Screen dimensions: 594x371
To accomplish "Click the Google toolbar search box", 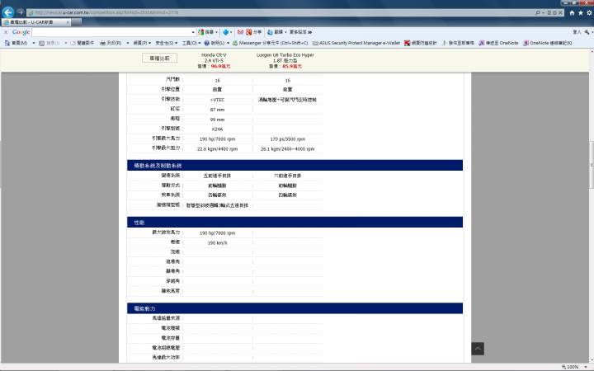I will pos(111,32).
